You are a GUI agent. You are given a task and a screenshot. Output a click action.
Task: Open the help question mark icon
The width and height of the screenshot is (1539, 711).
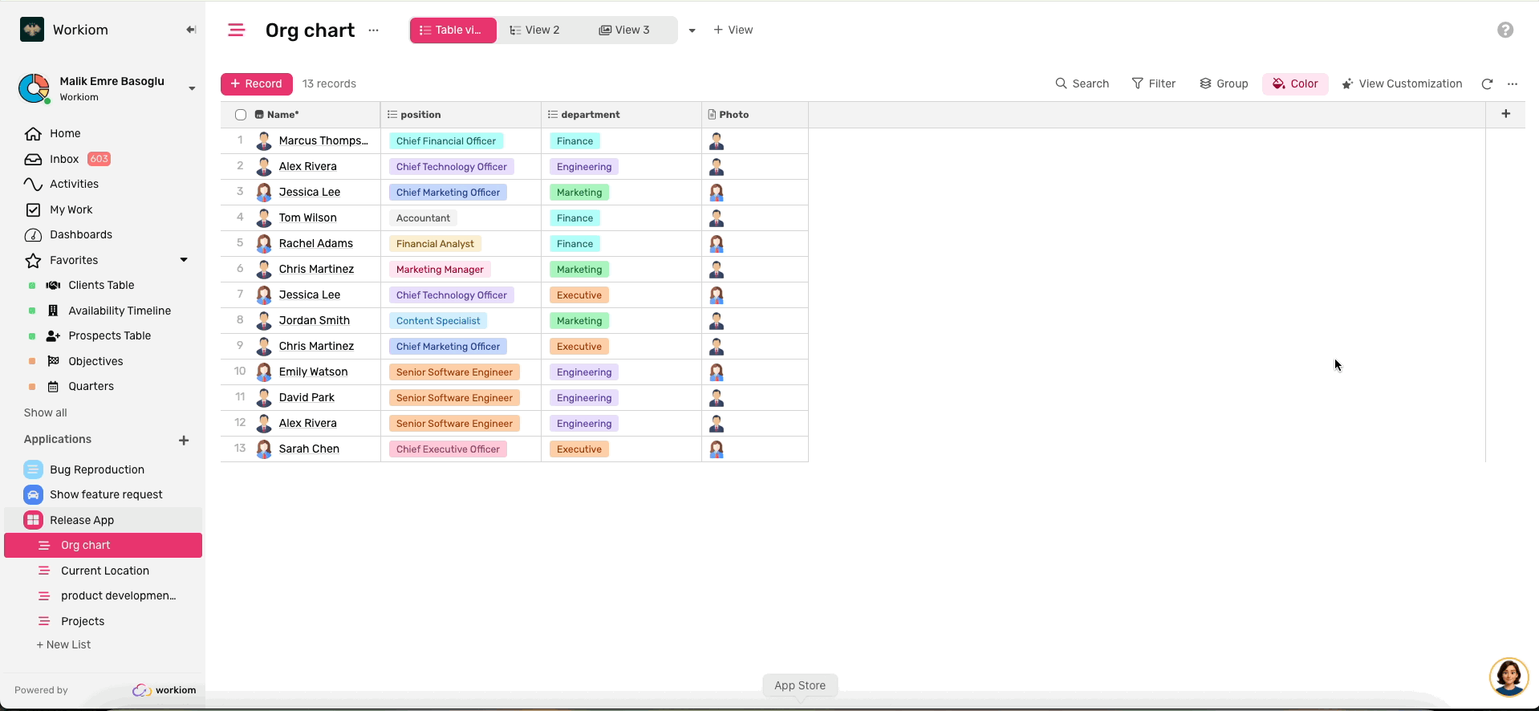(1505, 30)
